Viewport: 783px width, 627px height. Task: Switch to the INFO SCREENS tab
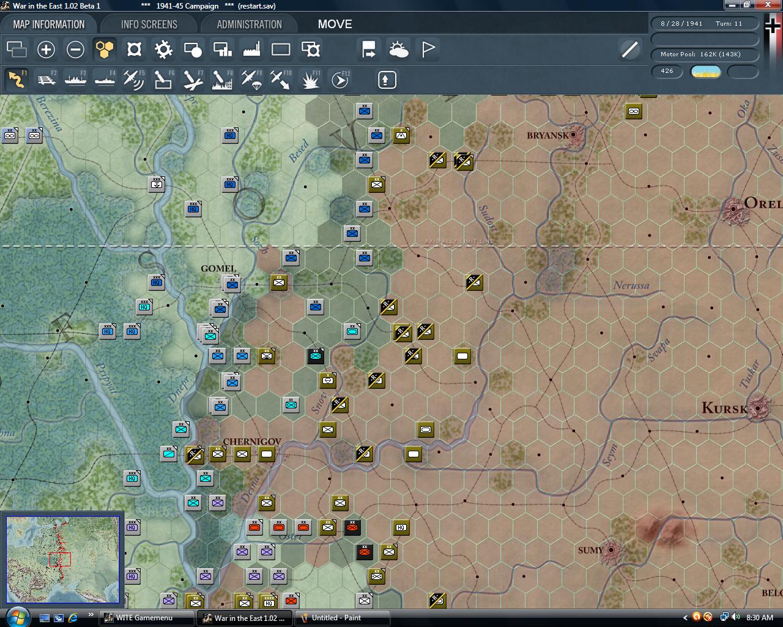tap(149, 24)
